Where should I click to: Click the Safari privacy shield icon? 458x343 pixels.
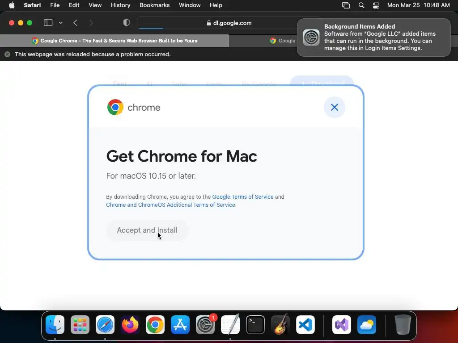click(x=127, y=23)
